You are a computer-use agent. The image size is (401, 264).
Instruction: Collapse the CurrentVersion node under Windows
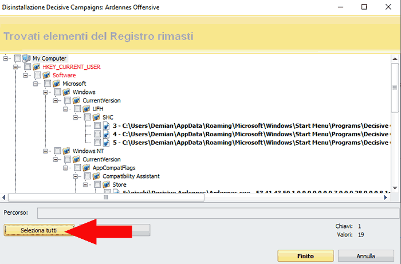(56, 101)
